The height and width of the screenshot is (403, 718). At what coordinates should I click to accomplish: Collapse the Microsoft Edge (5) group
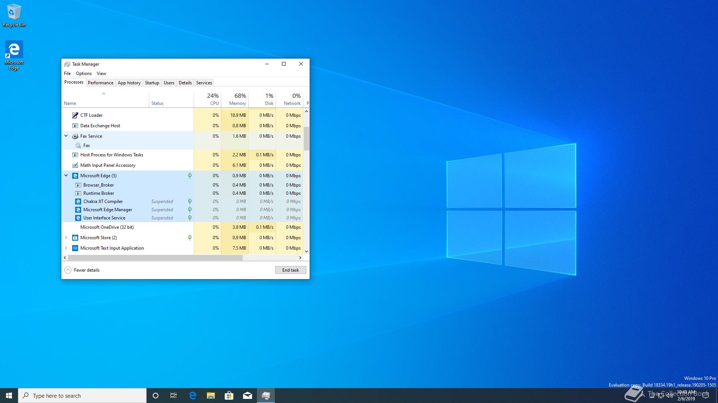click(66, 176)
